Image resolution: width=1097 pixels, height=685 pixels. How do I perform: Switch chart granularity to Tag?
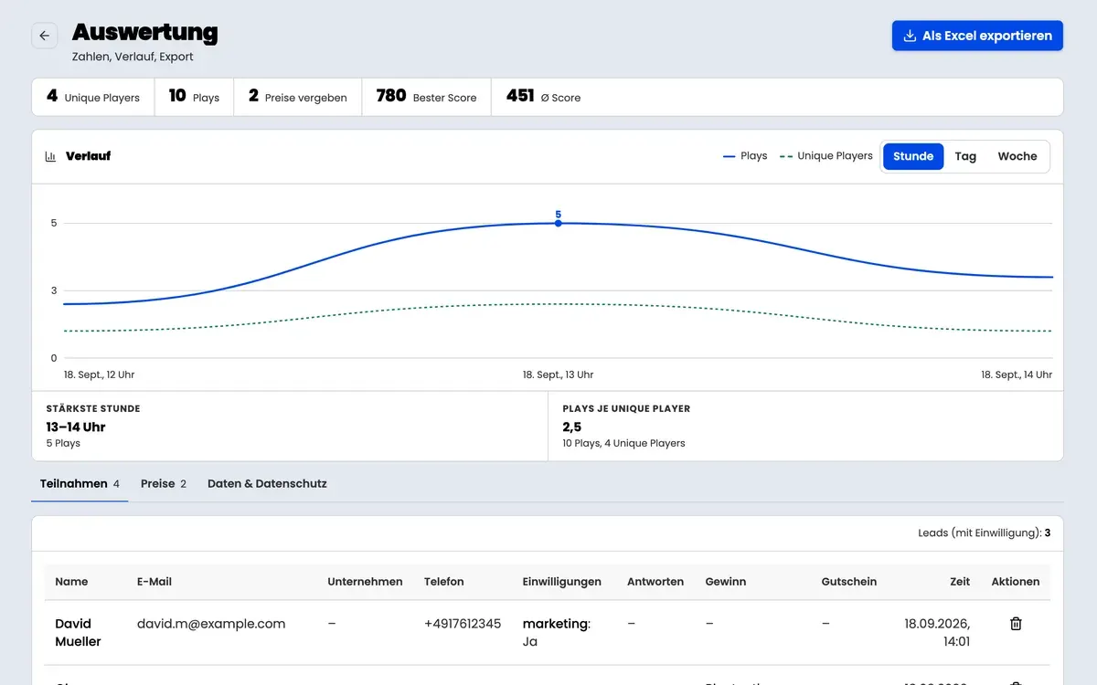tap(965, 156)
